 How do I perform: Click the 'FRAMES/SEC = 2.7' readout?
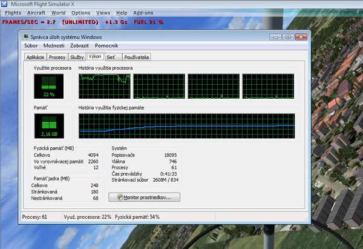click(28, 22)
